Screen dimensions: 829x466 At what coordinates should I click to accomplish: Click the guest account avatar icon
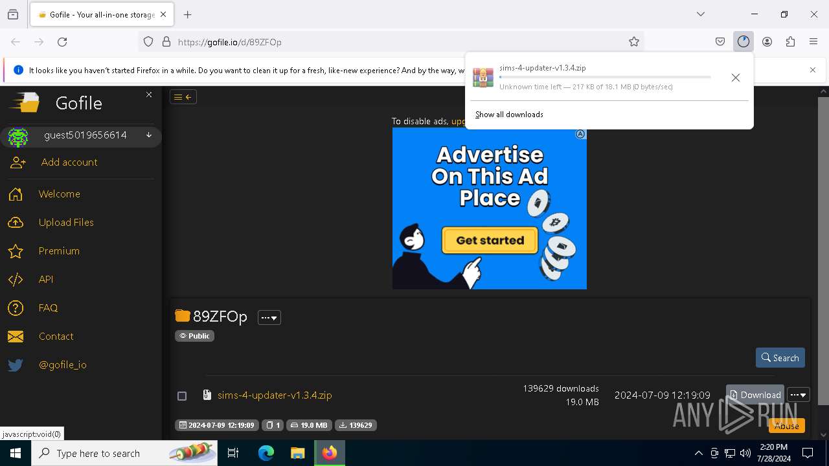pos(18,137)
